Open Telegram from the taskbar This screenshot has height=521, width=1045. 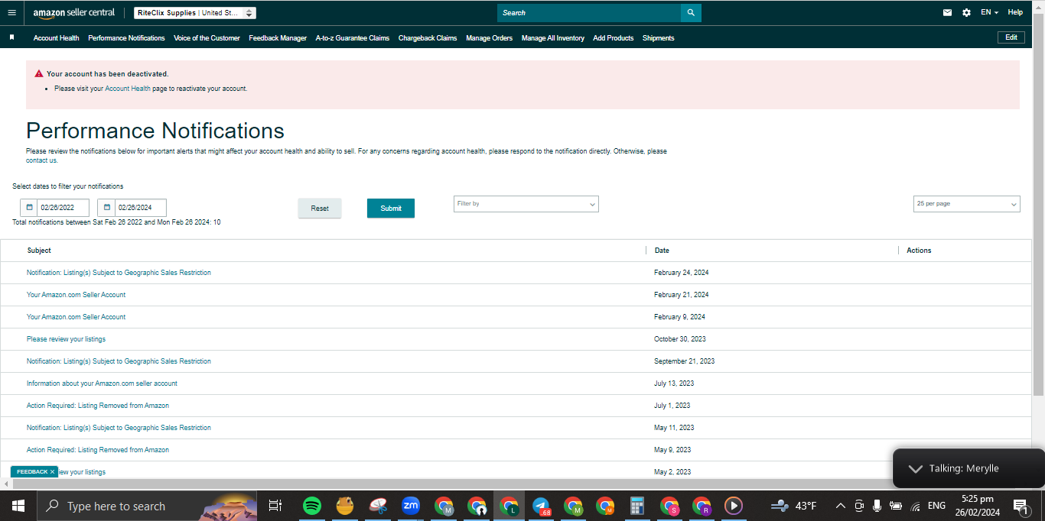tap(541, 506)
